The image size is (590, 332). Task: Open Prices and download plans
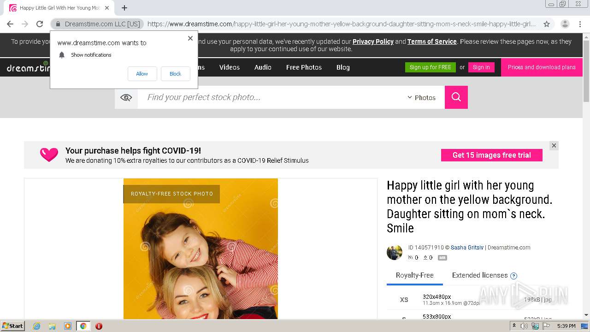542,67
